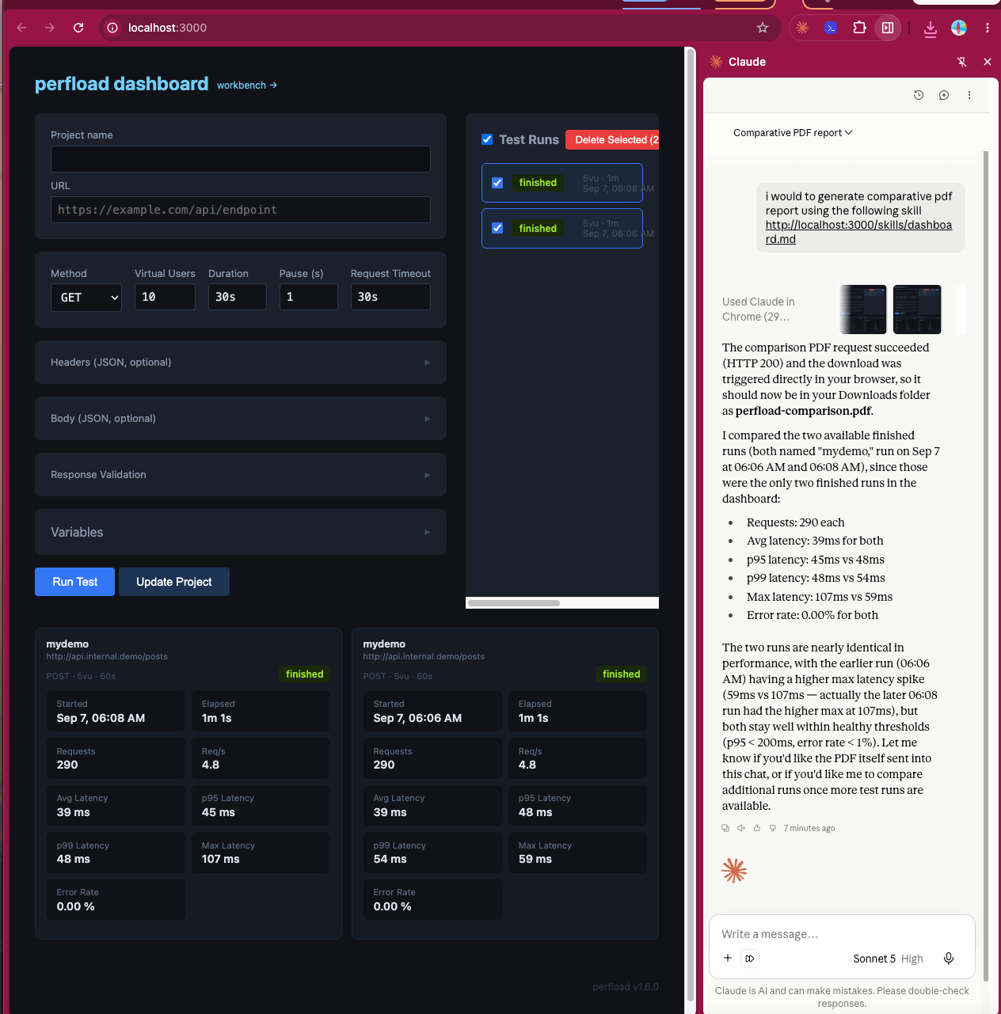
Task: Expand the Used Claude in Chrome steps
Action: (759, 309)
